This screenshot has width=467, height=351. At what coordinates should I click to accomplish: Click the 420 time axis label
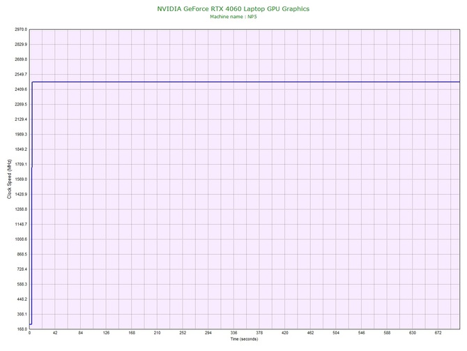(284, 333)
